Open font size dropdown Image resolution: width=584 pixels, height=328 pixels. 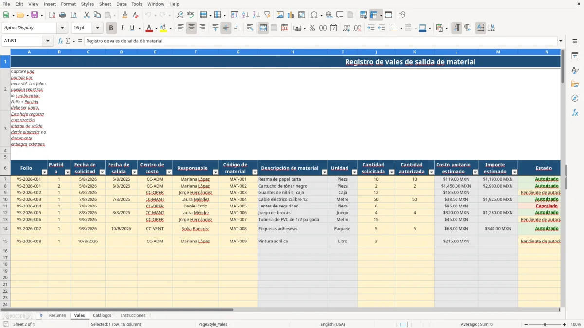point(97,28)
